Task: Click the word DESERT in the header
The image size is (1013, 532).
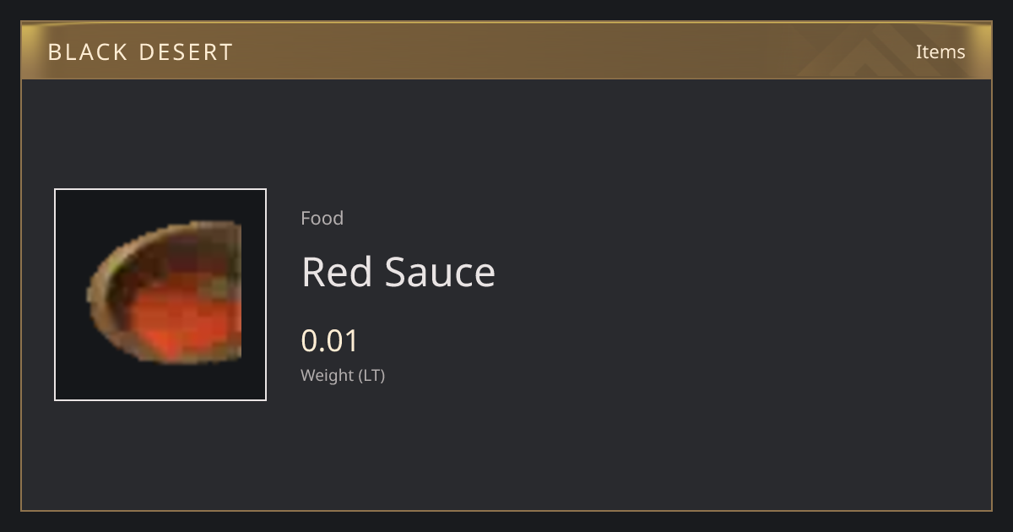Action: click(x=186, y=52)
